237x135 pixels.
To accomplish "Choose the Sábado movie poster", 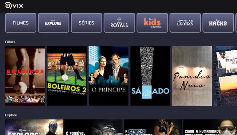I will (150, 76).
